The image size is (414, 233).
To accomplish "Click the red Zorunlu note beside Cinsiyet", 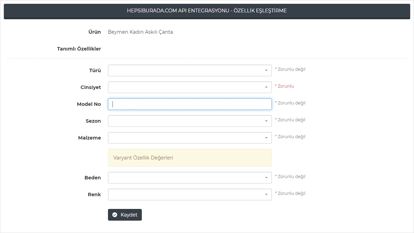I will 284,86.
